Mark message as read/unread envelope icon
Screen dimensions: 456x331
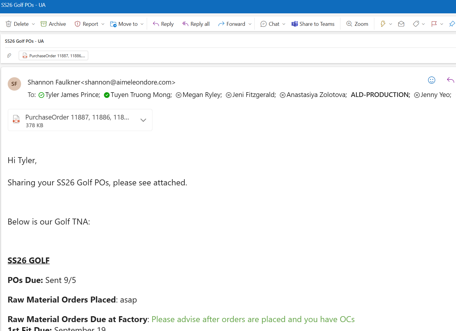point(401,24)
